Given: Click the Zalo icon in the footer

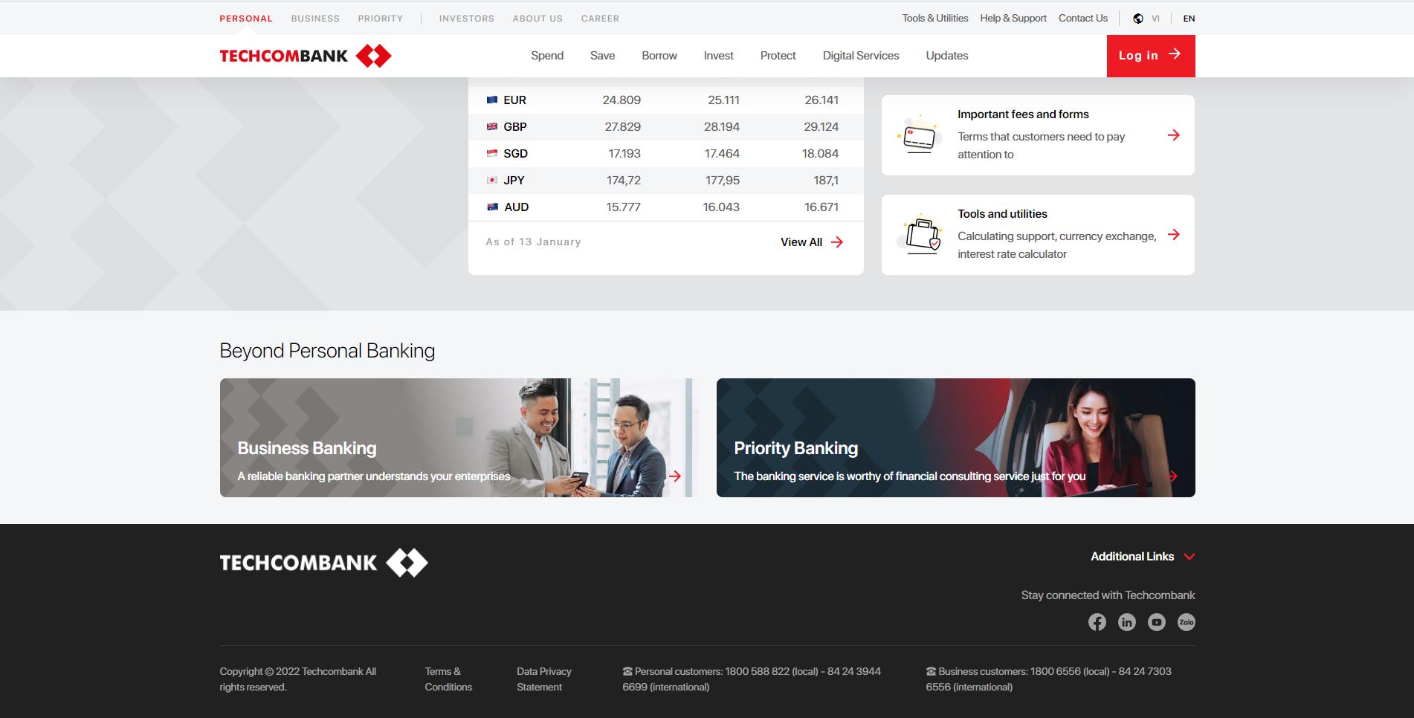Looking at the screenshot, I should click(x=1186, y=622).
